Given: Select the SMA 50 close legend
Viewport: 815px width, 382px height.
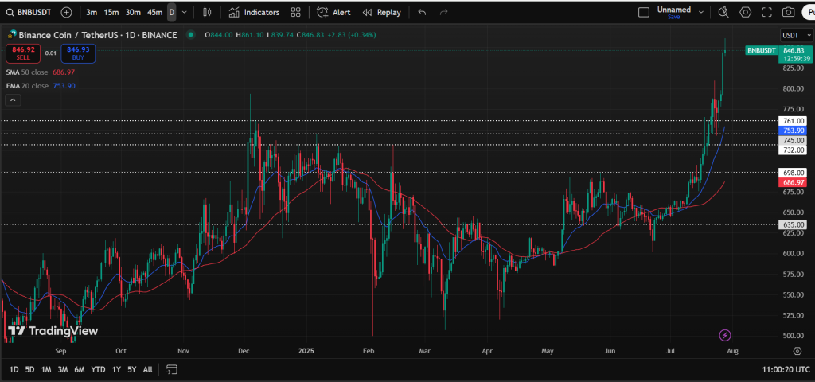Looking at the screenshot, I should coord(41,72).
